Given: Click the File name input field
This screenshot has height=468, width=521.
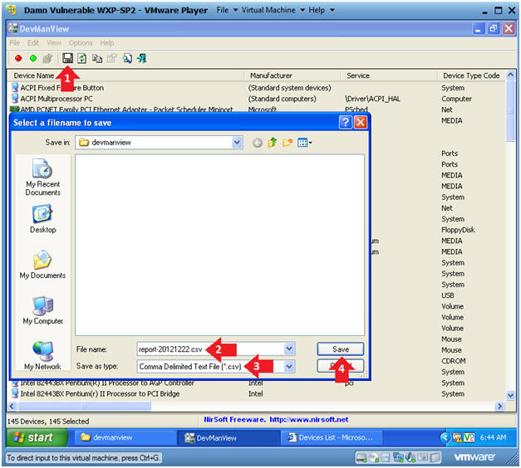Looking at the screenshot, I should pos(215,349).
